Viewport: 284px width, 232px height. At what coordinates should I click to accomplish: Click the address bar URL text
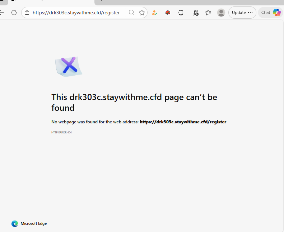(x=76, y=13)
